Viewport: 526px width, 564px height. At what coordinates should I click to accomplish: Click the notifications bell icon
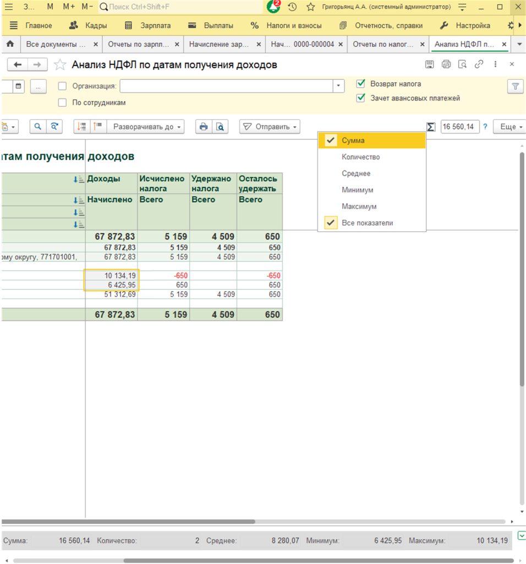pyautogui.click(x=273, y=7)
